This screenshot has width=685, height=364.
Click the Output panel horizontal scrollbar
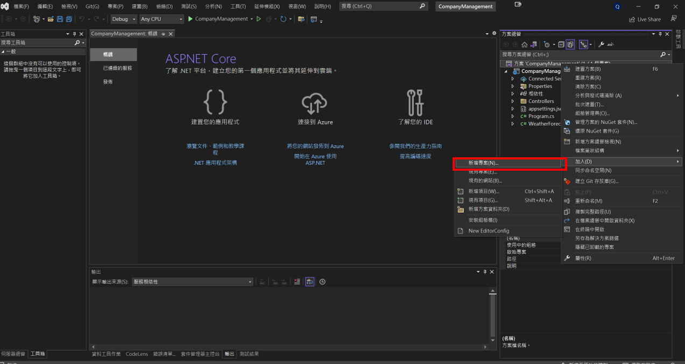289,347
